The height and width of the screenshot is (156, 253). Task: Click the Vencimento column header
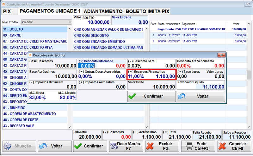173,24
